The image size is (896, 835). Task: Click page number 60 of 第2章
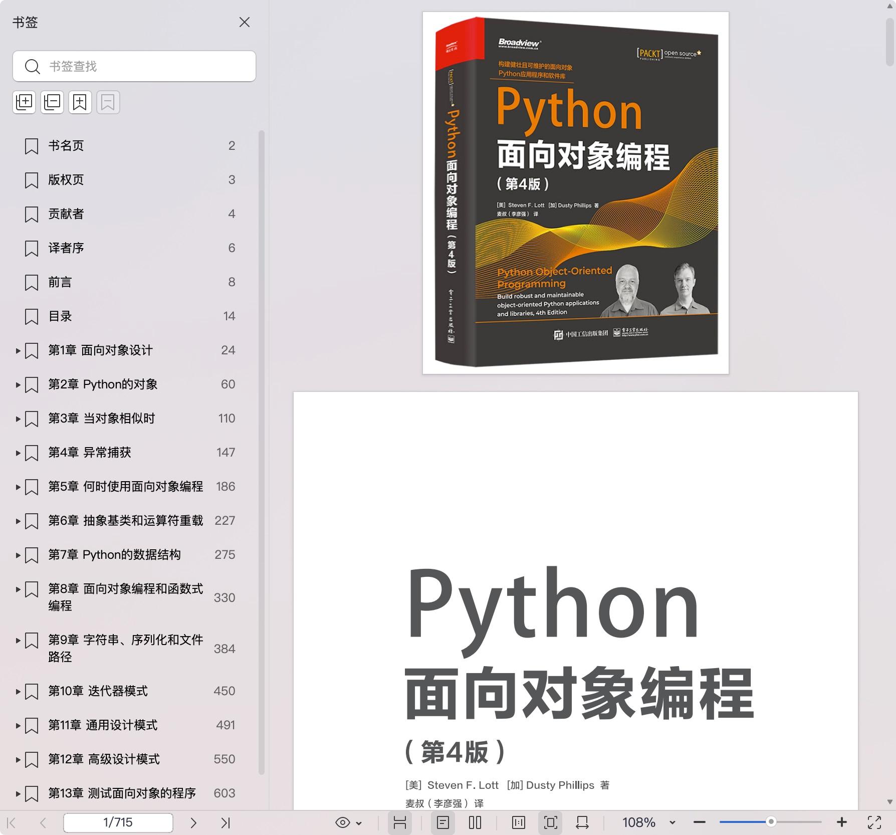click(x=228, y=384)
